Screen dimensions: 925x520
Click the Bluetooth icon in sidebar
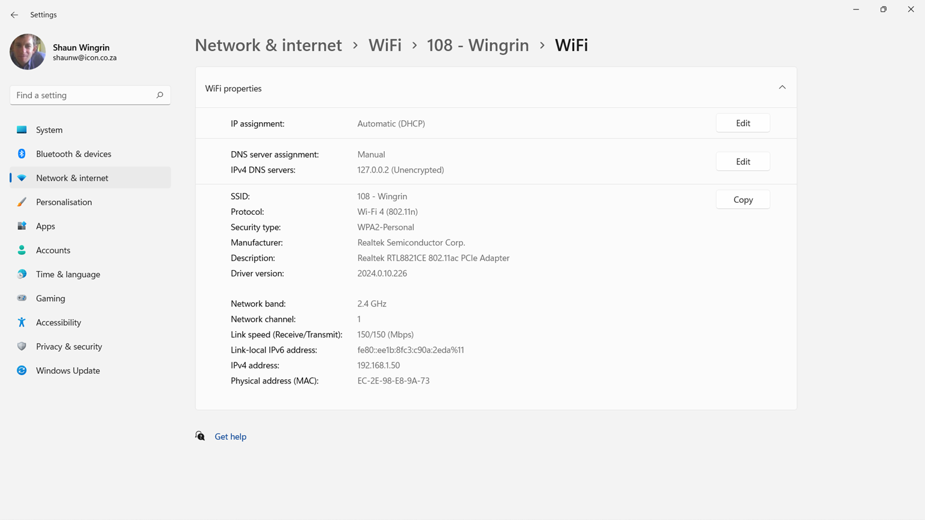tap(22, 154)
